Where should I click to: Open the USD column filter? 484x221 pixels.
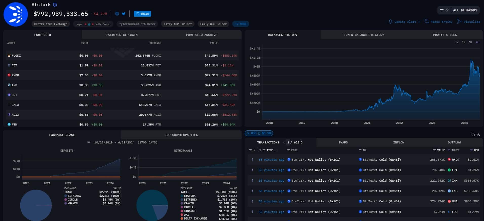(x=471, y=150)
